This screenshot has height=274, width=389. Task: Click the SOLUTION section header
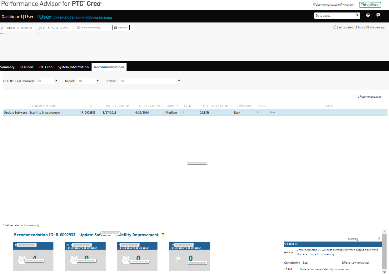[x=332, y=244]
